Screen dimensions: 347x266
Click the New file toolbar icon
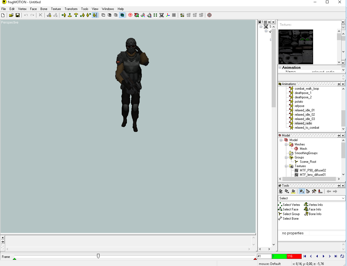point(3,15)
